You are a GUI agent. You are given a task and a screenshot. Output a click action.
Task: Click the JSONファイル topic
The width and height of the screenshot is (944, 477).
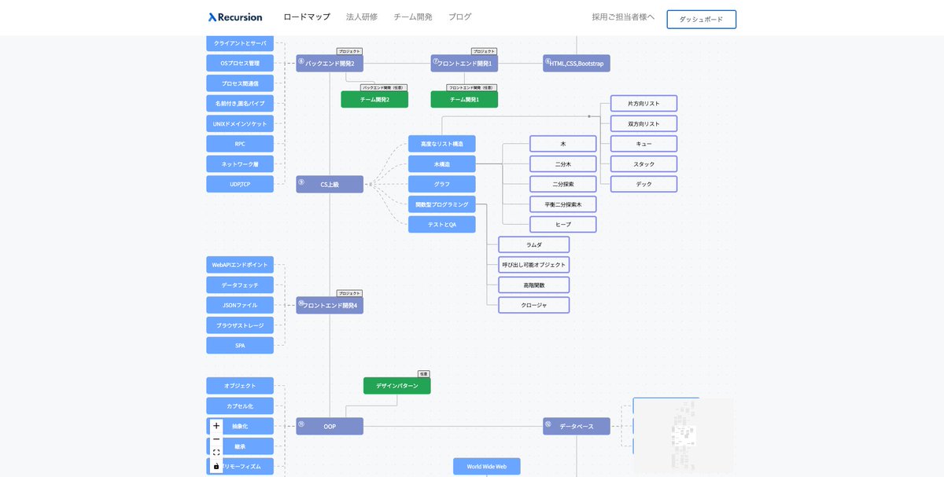click(x=240, y=305)
